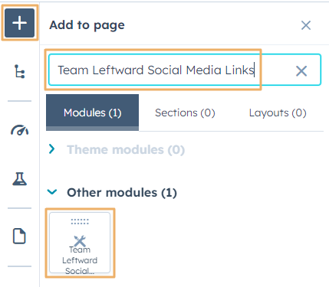Screen dimensions: 329x287
Task: Switch to the Layouts (0) tab
Action: coord(278,113)
